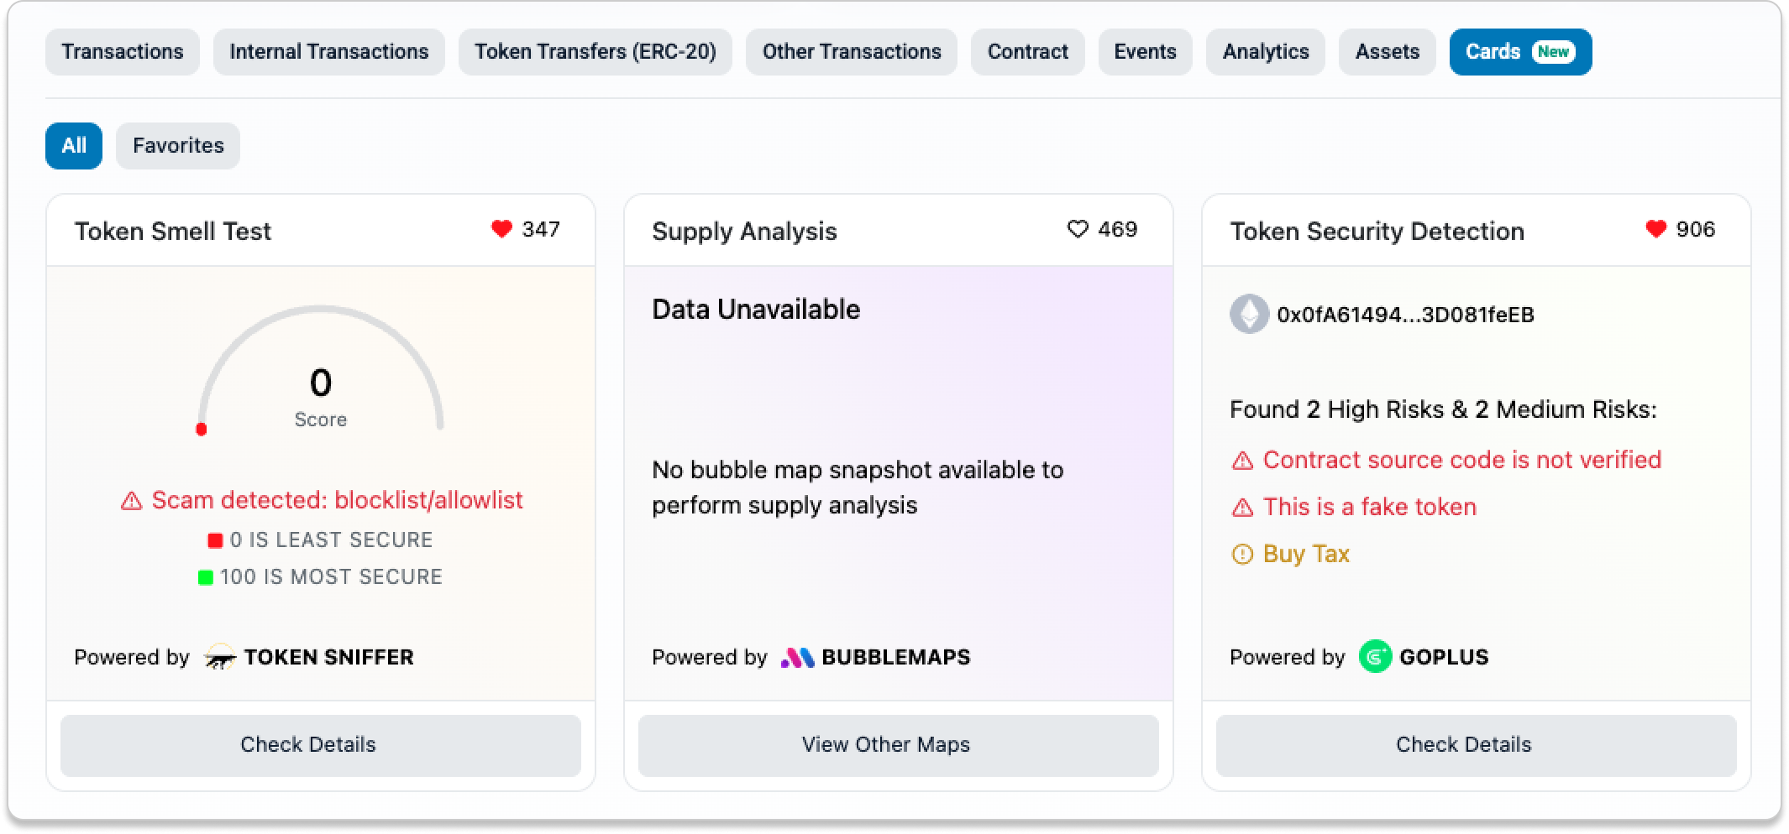The image size is (1789, 834).
Task: Click the Ethereum icon beside the address
Action: 1249,315
